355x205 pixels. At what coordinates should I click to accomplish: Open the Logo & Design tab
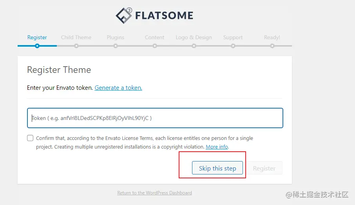click(194, 37)
